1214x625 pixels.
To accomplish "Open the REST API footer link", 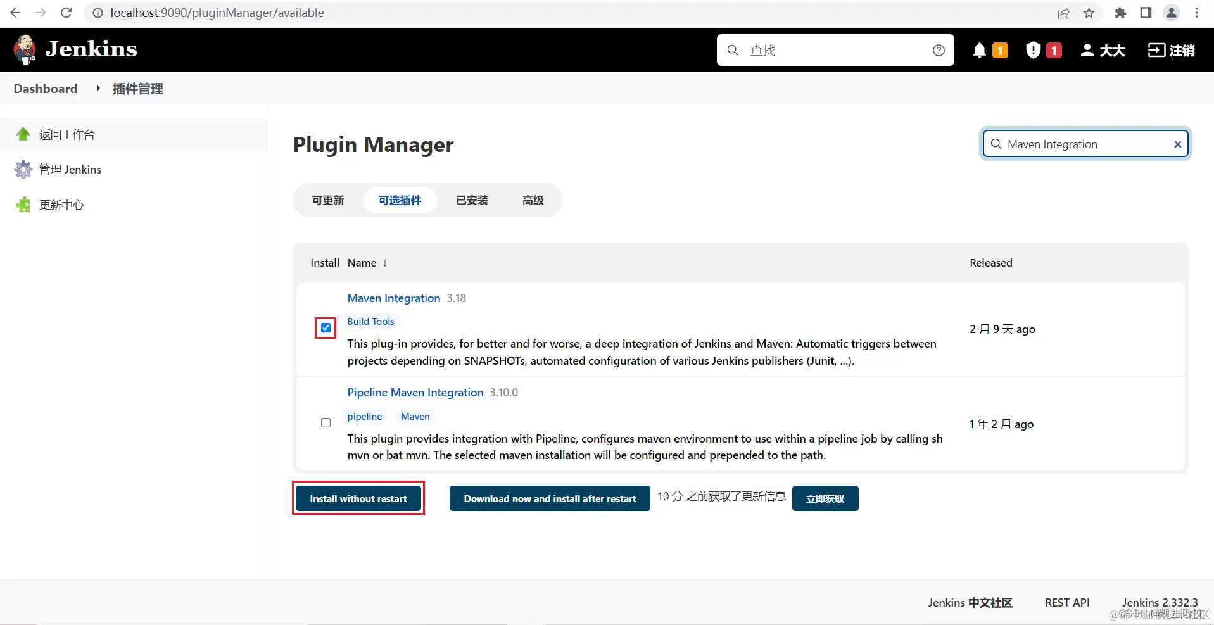I will point(1067,602).
